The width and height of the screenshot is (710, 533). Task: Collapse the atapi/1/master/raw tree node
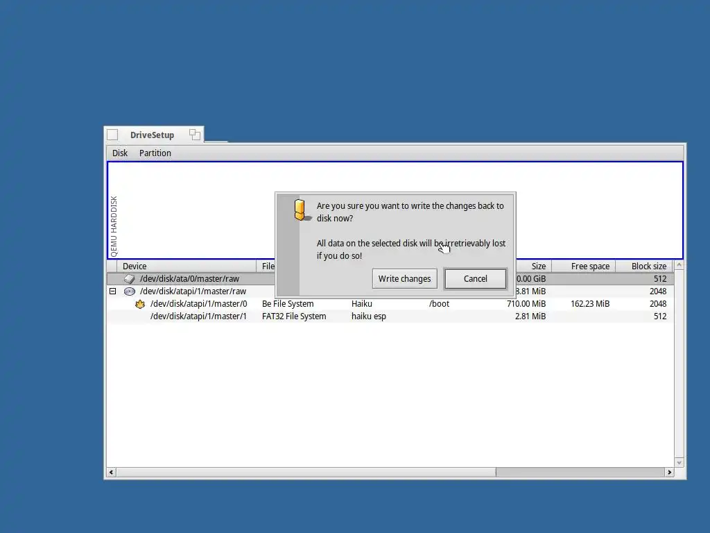click(113, 291)
